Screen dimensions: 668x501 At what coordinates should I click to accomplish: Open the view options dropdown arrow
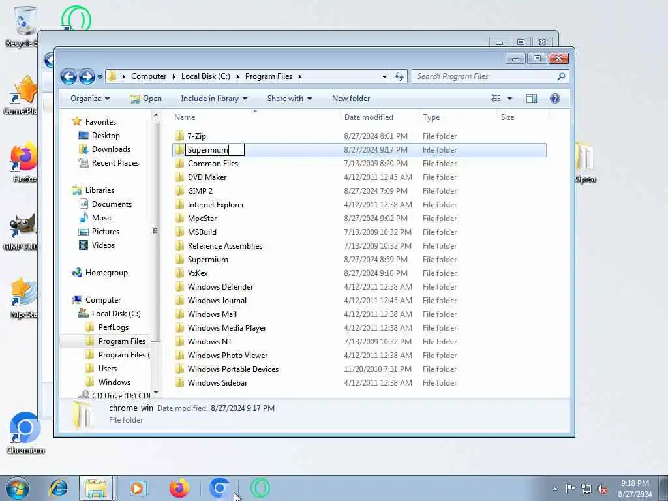pyautogui.click(x=509, y=99)
